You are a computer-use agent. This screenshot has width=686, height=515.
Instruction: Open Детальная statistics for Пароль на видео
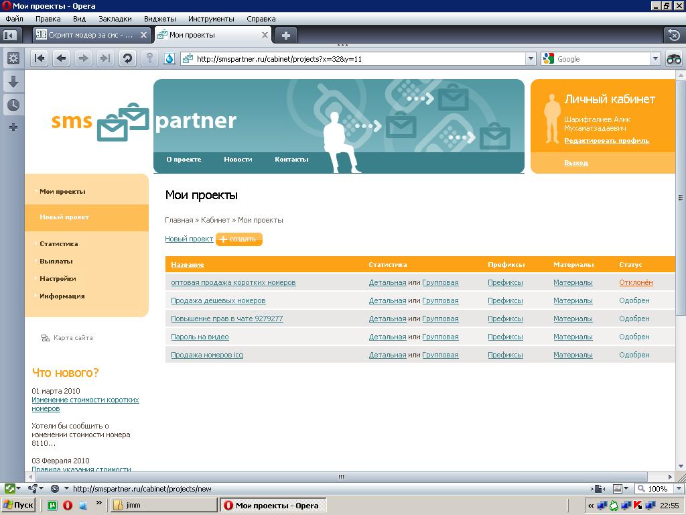[x=387, y=337]
